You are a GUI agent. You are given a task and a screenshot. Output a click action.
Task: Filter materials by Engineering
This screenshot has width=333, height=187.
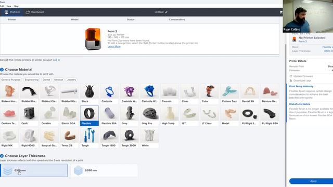(x=31, y=79)
